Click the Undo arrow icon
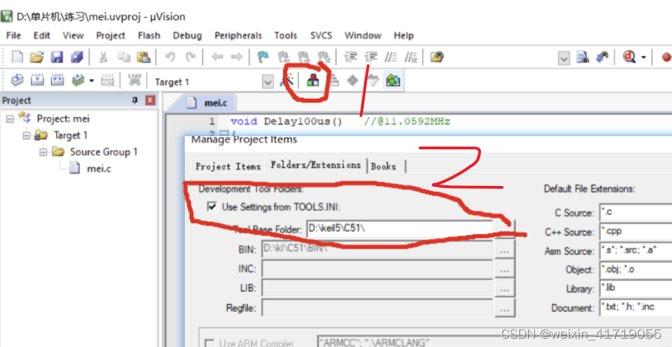This screenshot has height=347, width=672. 170,57
